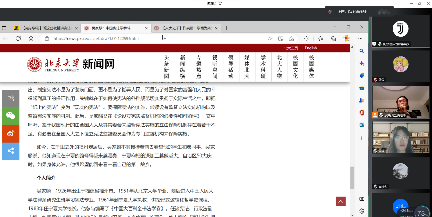
Task: Click the blue share network icon
Action: [11, 151]
